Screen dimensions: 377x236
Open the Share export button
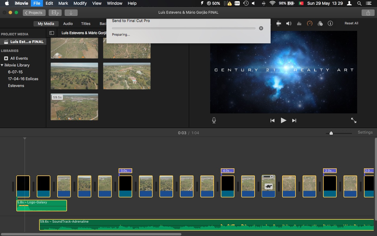tap(368, 13)
